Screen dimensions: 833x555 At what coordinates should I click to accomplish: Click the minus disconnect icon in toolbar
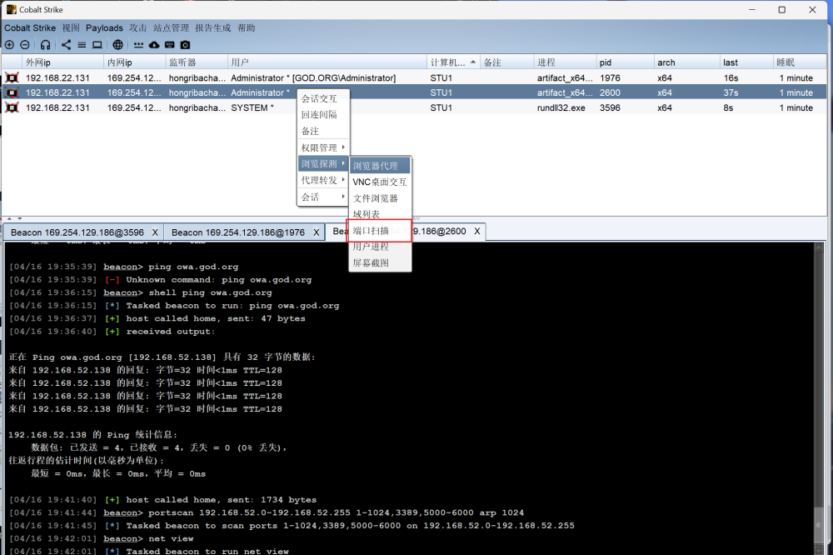pos(25,44)
